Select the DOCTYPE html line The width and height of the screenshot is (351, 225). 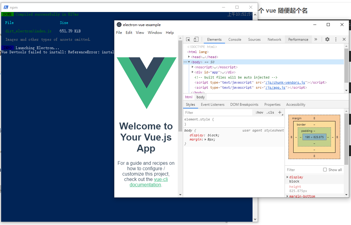(202, 47)
